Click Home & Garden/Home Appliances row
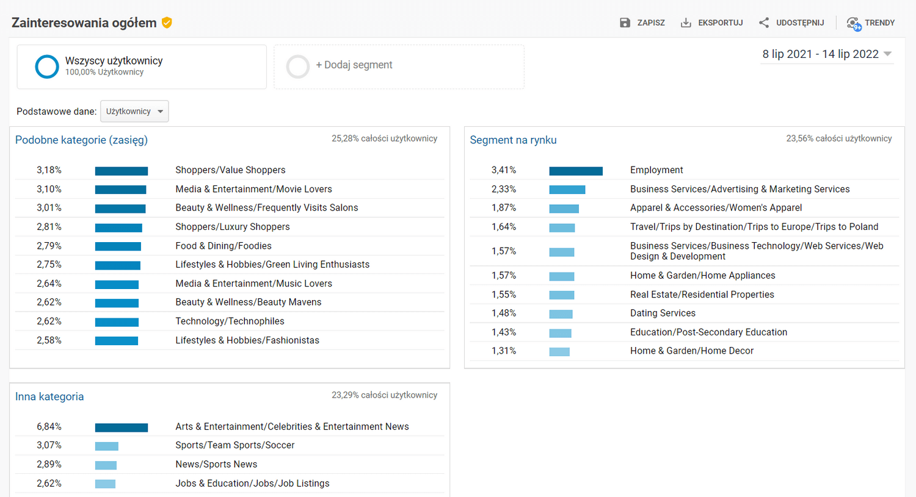Screen dimensions: 916x497 [x=684, y=276]
